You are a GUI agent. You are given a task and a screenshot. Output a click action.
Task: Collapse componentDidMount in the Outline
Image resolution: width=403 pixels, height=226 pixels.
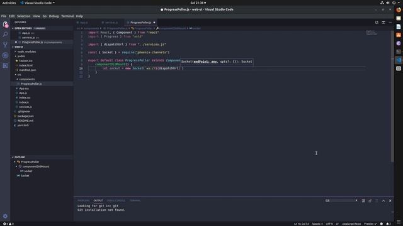pos(16,166)
